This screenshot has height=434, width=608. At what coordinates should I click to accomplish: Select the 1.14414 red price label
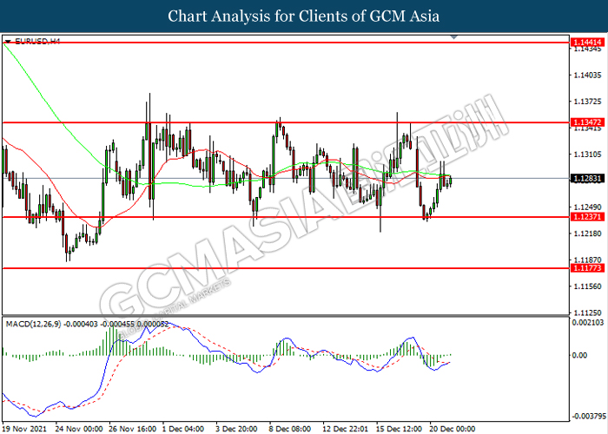[x=587, y=42]
